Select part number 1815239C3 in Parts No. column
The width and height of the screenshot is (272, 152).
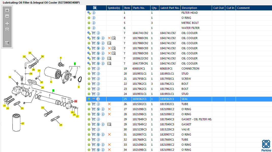[140, 129]
